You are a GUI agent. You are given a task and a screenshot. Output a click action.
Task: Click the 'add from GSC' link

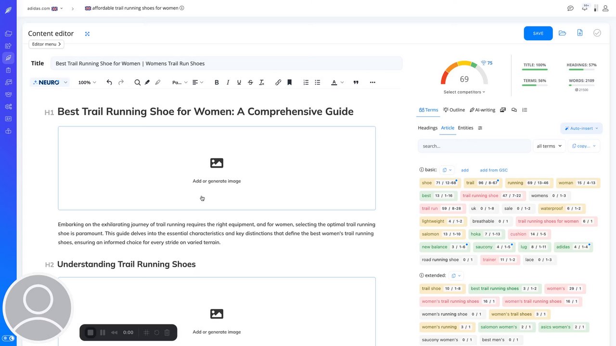[x=493, y=170]
